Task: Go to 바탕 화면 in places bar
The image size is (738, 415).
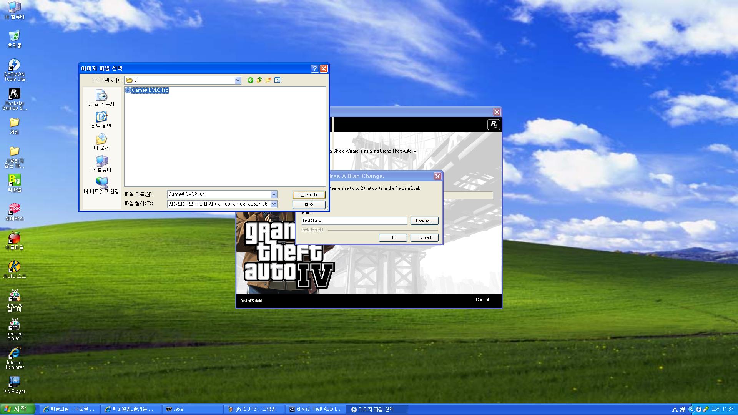Action: (x=101, y=120)
